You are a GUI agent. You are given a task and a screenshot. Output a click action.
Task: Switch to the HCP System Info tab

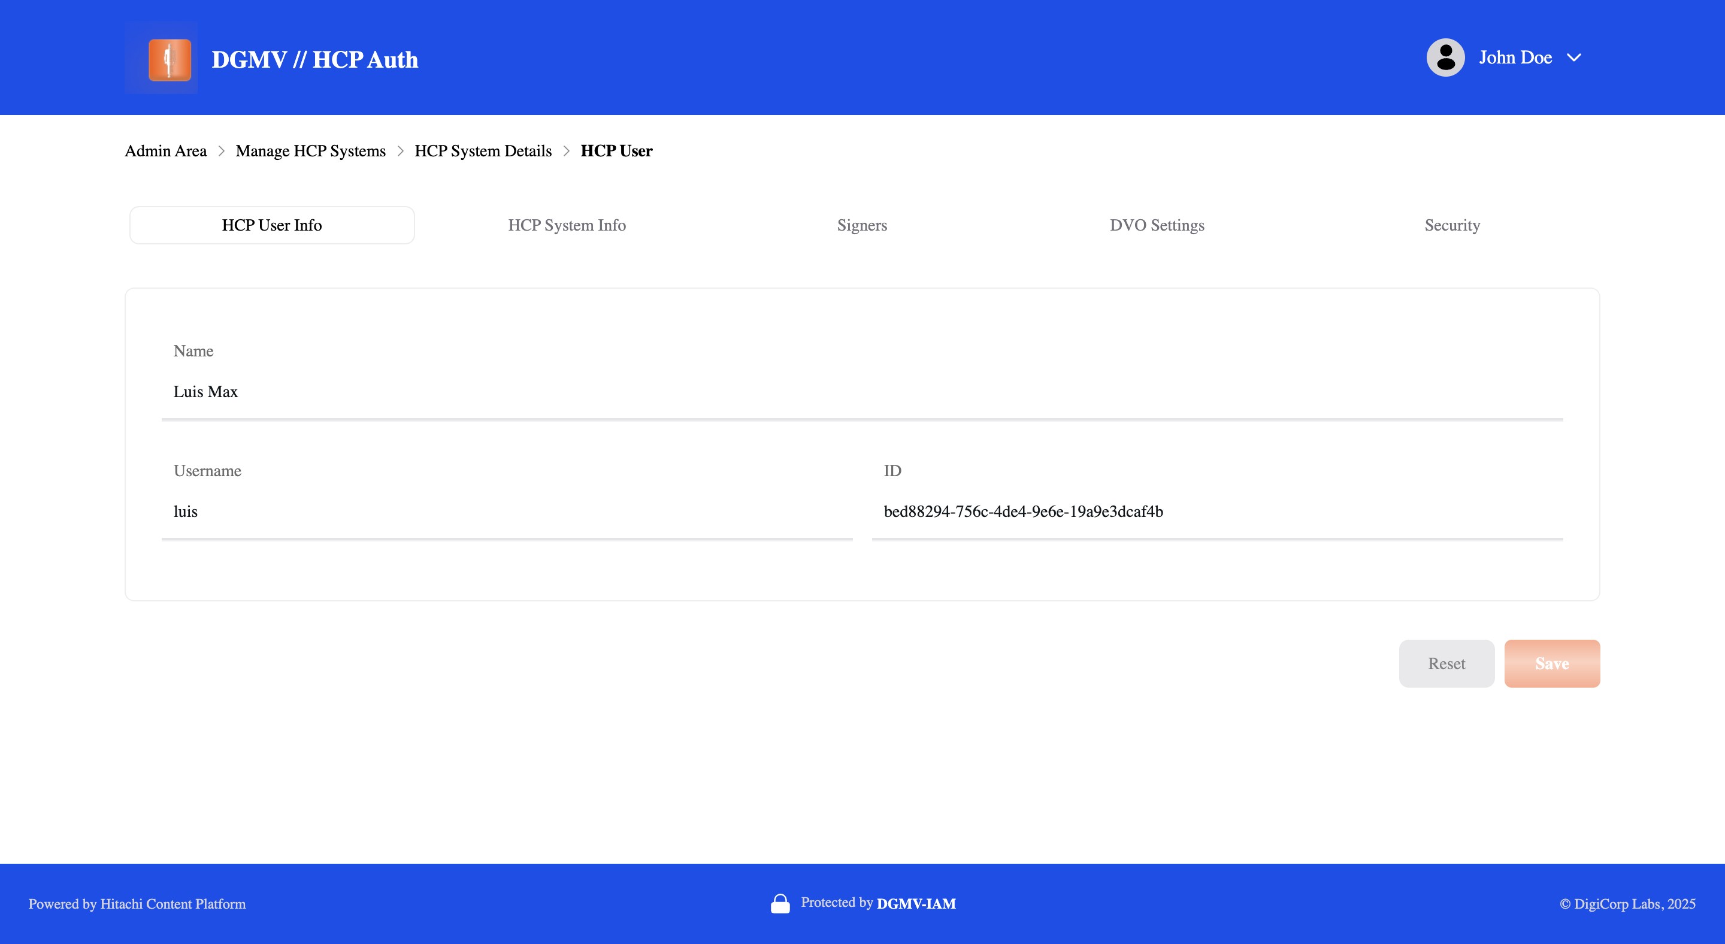pos(567,225)
